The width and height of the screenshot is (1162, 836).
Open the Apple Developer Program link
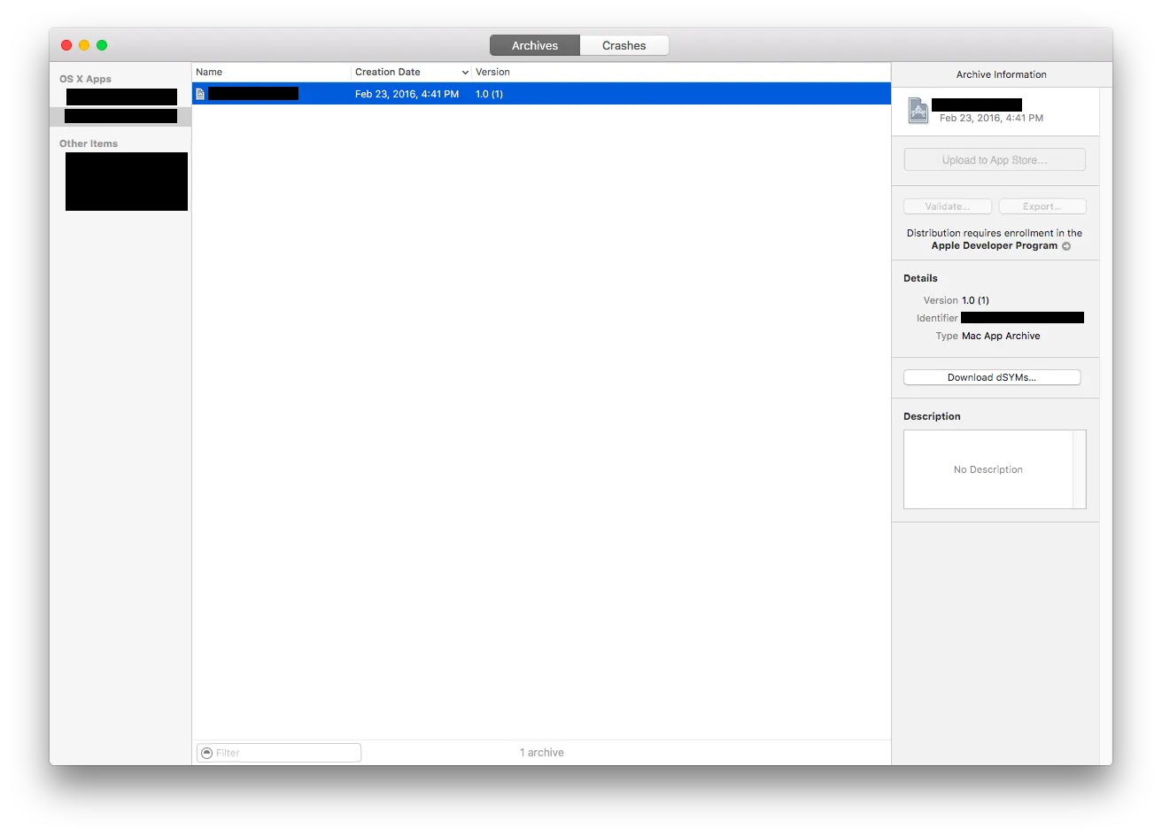995,246
